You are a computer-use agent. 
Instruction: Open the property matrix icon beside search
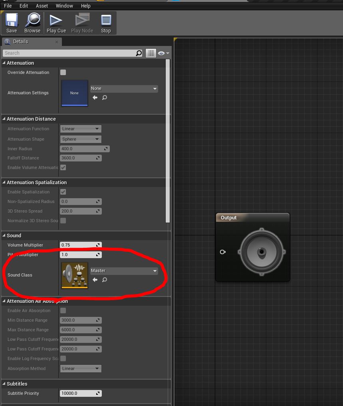(151, 53)
